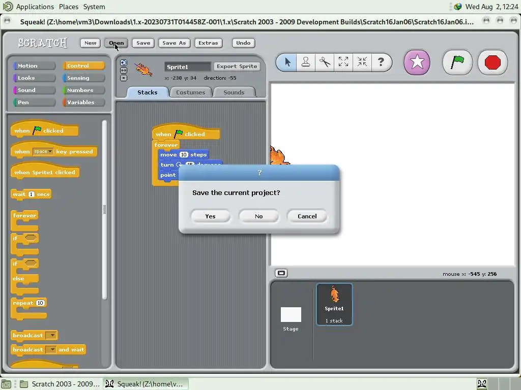Click the clock showing Wed Aug 2
Screen dimensions: 521x390
[491, 7]
